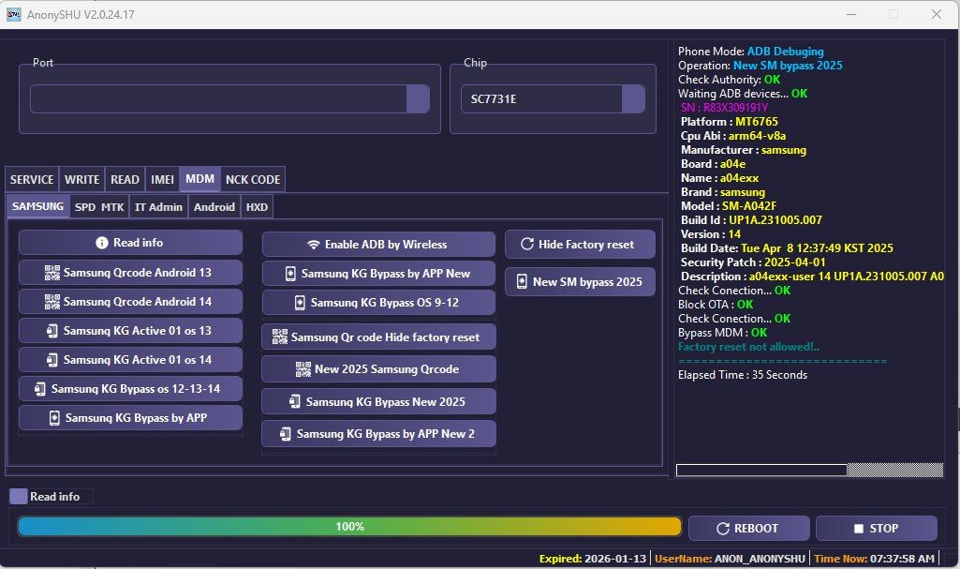Click 'Factory reset not allowed!..' message

pos(748,347)
